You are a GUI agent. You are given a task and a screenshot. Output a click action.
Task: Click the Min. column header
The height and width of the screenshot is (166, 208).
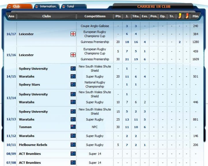click(x=196, y=16)
